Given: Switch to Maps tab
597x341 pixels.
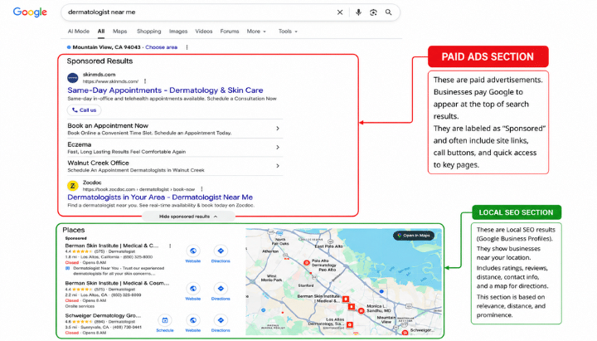Looking at the screenshot, I should [120, 32].
